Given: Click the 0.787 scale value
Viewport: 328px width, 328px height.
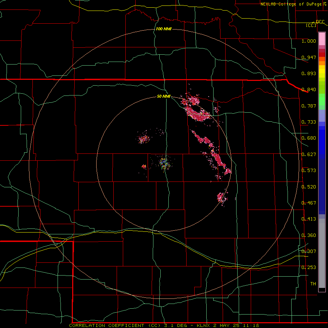Looking at the screenshot, I should click(309, 106).
